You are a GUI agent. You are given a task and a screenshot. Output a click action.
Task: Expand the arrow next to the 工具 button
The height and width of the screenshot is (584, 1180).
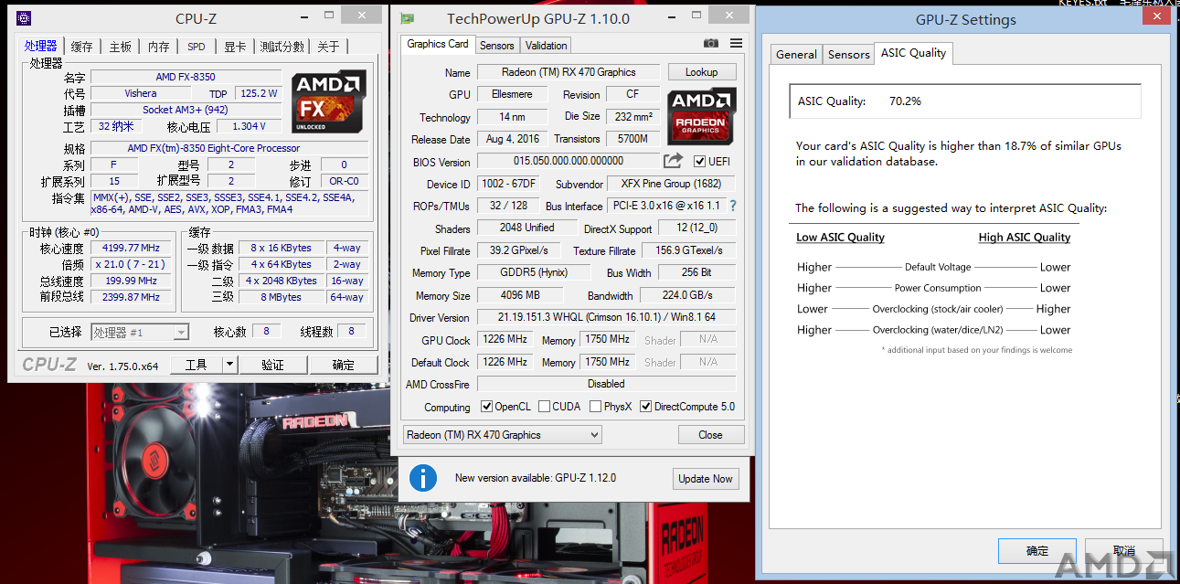coord(229,365)
